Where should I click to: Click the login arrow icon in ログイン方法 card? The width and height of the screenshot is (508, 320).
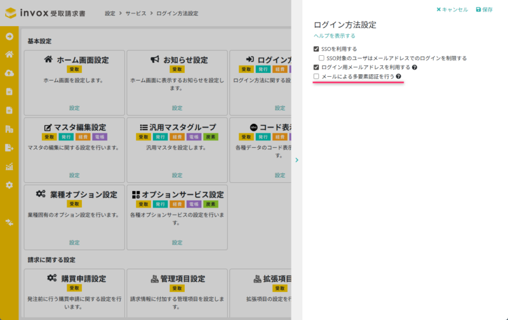[250, 59]
